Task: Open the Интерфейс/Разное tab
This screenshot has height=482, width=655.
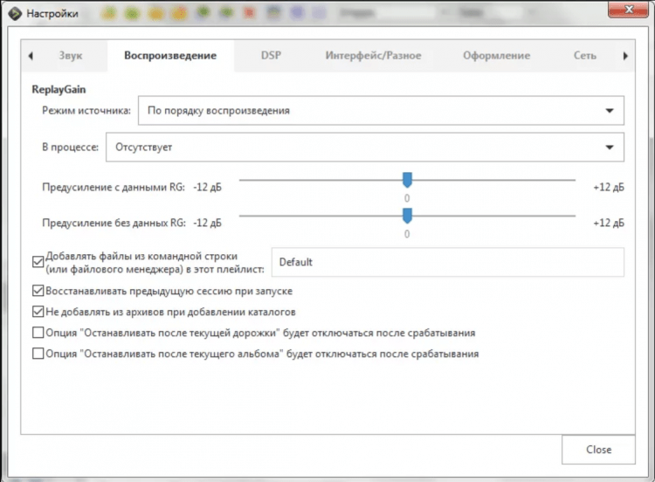Action: [373, 56]
